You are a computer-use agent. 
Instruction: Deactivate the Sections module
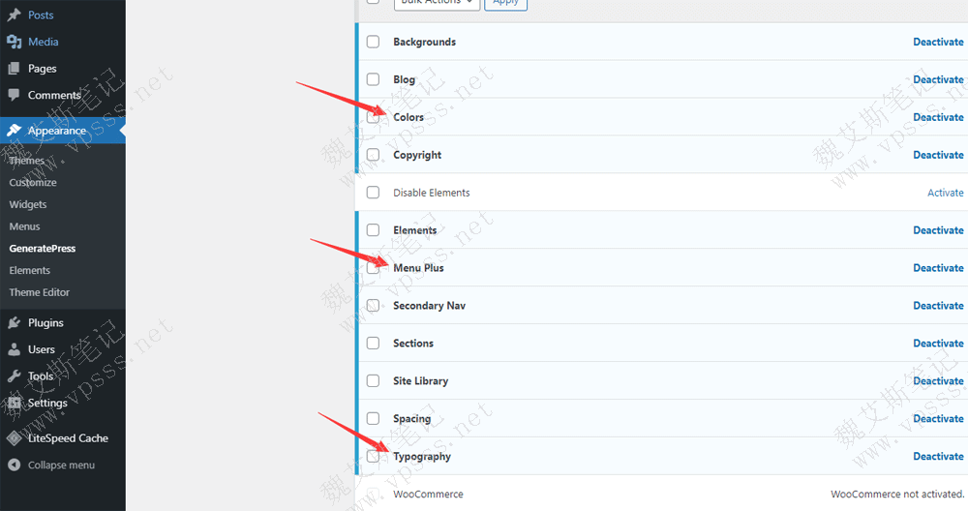click(x=938, y=344)
